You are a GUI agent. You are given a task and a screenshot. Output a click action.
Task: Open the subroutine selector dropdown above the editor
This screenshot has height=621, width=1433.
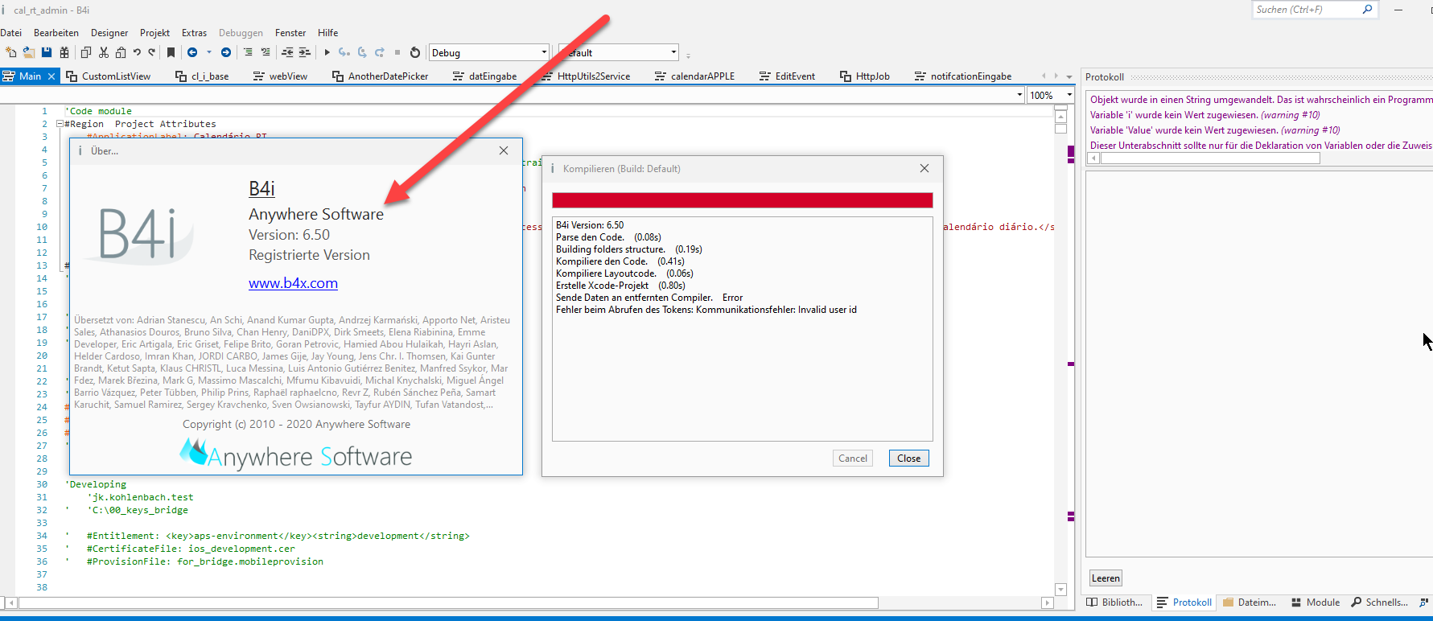[1020, 95]
